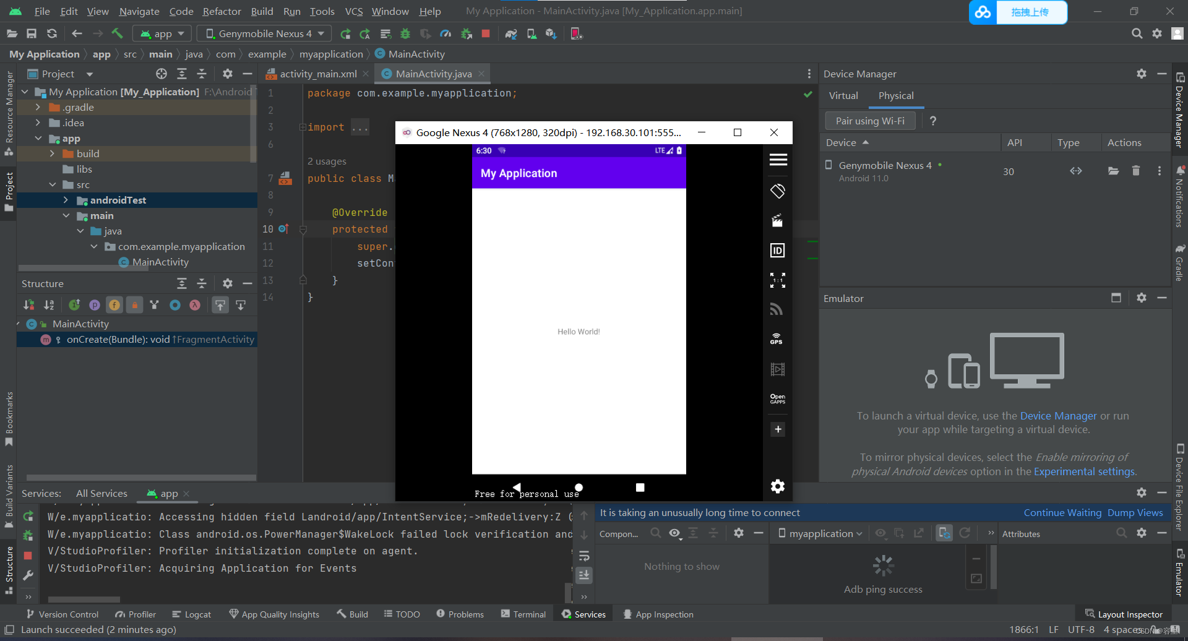The image size is (1188, 641).
Task: Profile the app with the Profiler icon
Action: coord(445,33)
